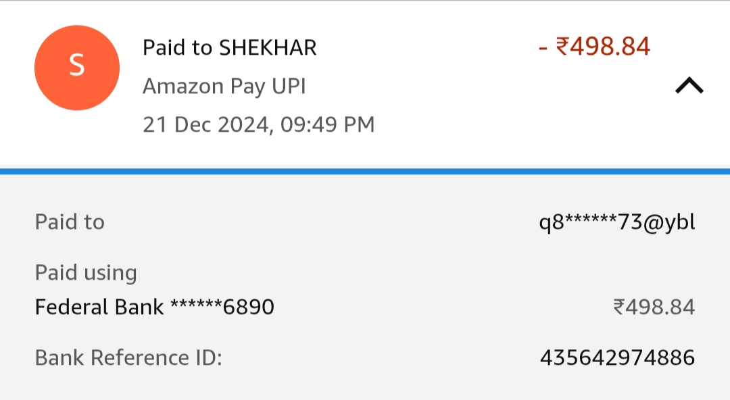Viewport: 730px width, 400px height.
Task: Click the red debited amount - ₹498.84
Action: 594,47
